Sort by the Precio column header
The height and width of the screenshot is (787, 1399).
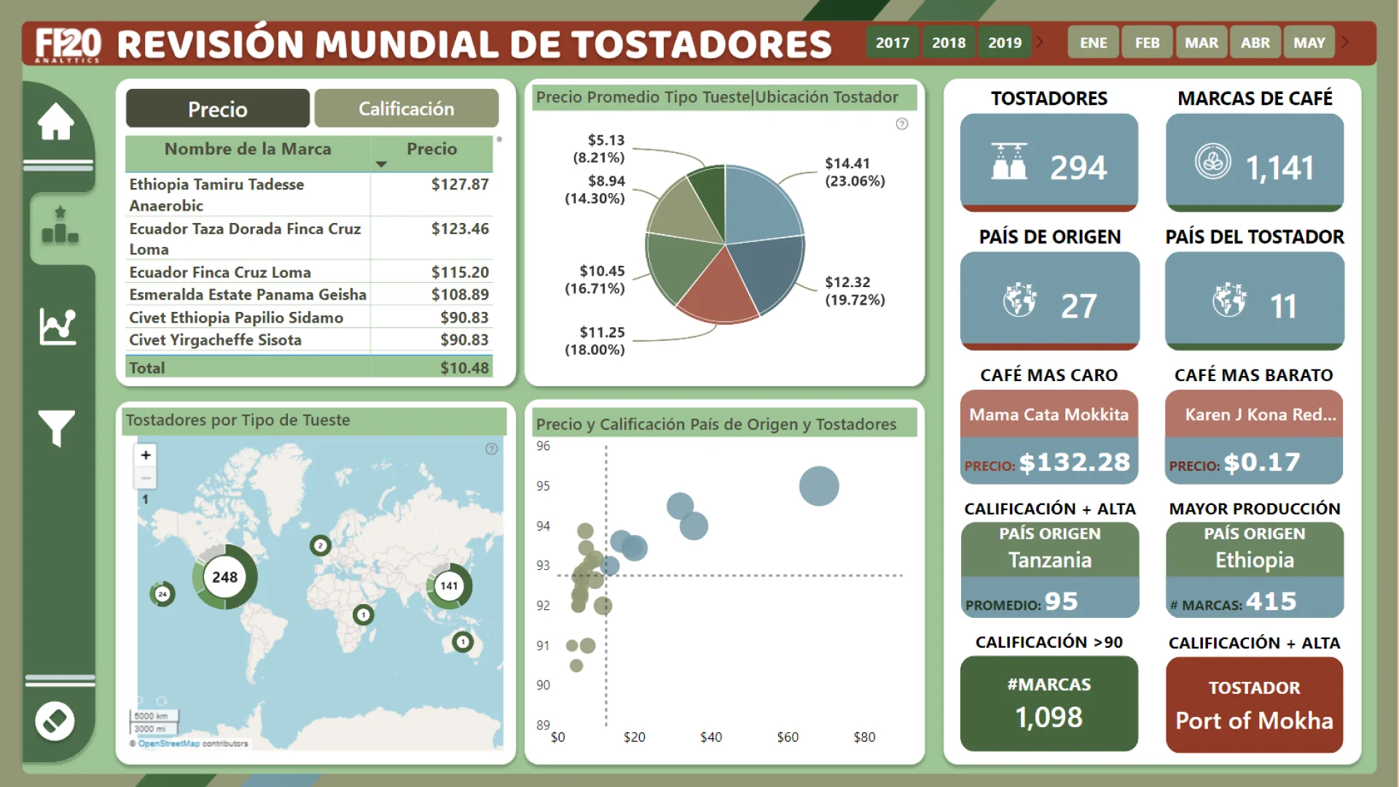[x=431, y=149]
